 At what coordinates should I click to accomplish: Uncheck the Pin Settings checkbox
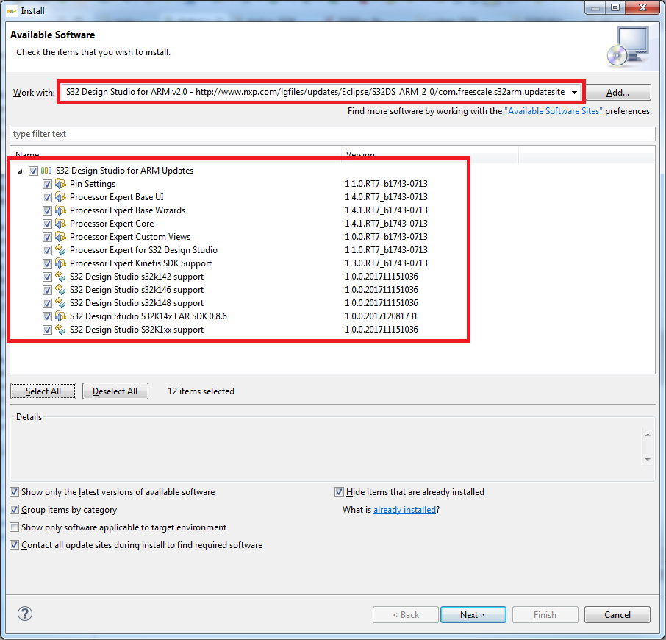(47, 184)
